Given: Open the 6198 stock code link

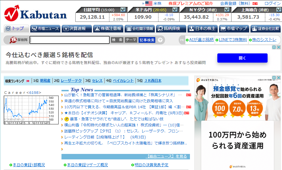Looking at the screenshot, I should coord(34,92).
